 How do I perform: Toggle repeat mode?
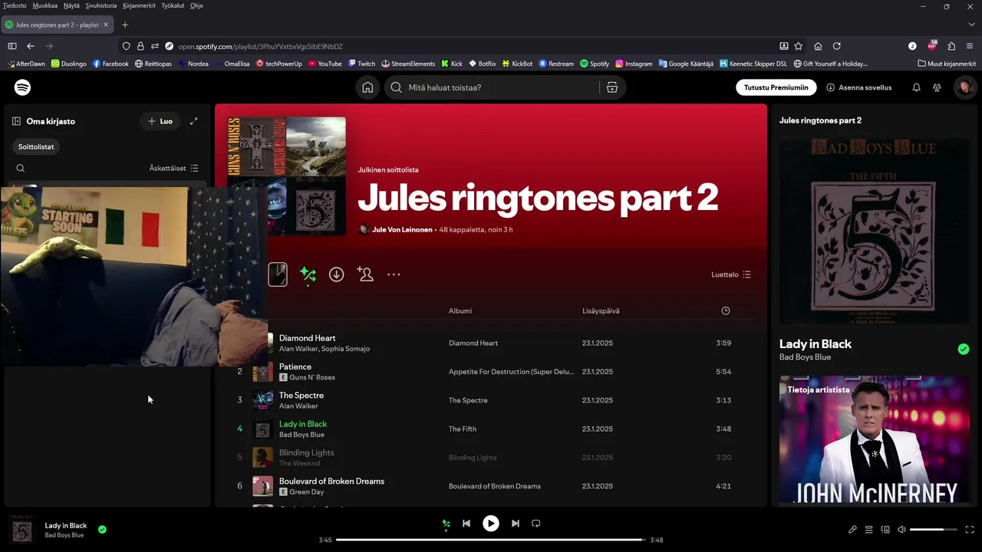click(x=536, y=524)
